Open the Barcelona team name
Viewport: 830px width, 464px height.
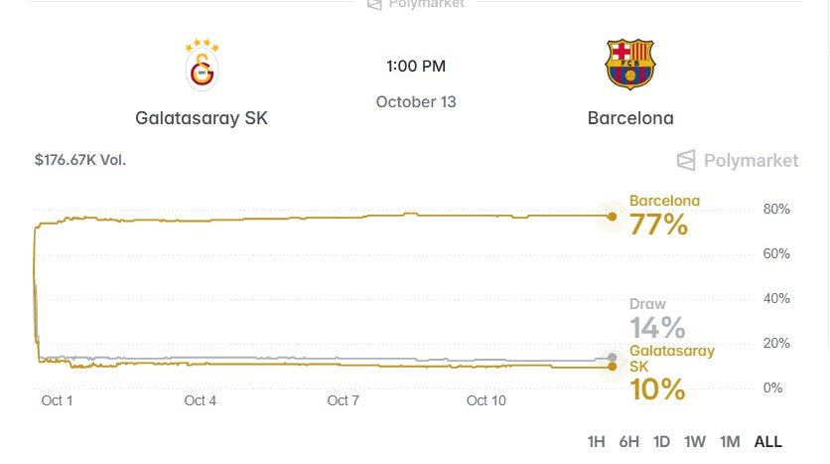pos(630,117)
